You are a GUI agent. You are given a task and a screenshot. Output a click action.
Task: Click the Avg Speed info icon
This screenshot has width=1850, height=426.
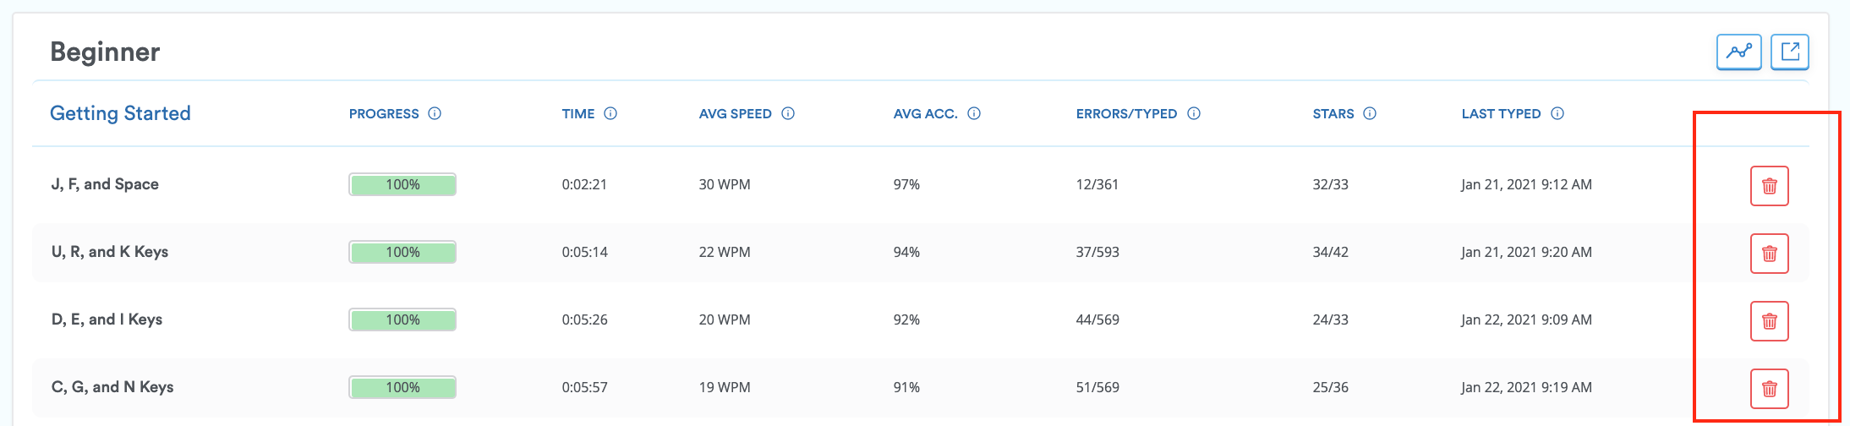[x=788, y=113]
